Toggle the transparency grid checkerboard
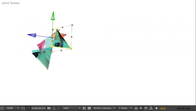This screenshot has width=196, height=111. (89, 108)
